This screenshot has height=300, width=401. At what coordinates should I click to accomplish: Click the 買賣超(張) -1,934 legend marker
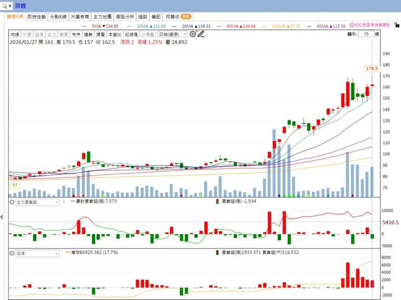click(x=217, y=201)
